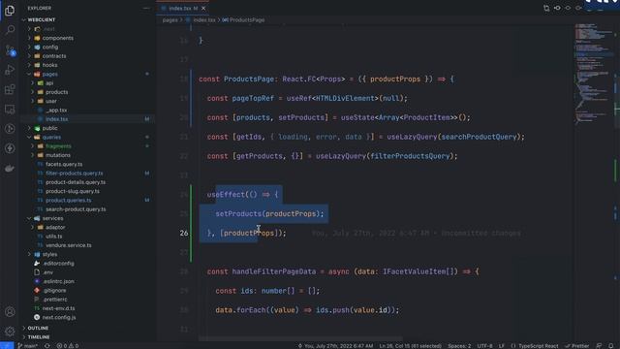Open the _app.tsx file
Viewport: 620px width, 349px height.
coord(56,110)
